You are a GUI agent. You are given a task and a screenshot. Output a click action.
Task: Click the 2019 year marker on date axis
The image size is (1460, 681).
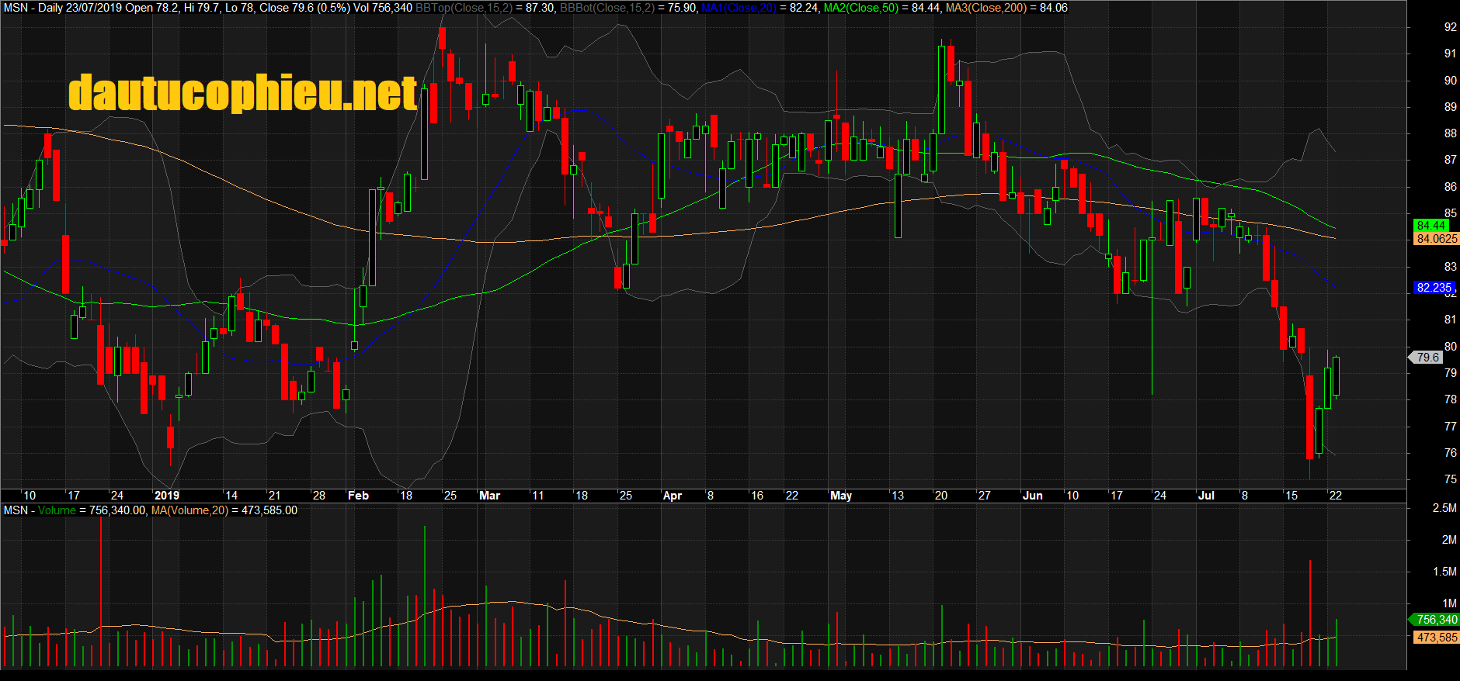click(166, 496)
